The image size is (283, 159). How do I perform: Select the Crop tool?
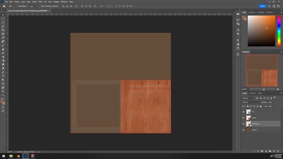pyautogui.click(x=3, y=30)
